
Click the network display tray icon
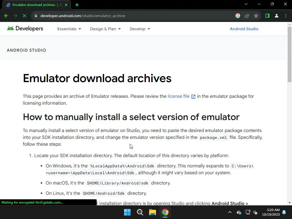click(248, 212)
